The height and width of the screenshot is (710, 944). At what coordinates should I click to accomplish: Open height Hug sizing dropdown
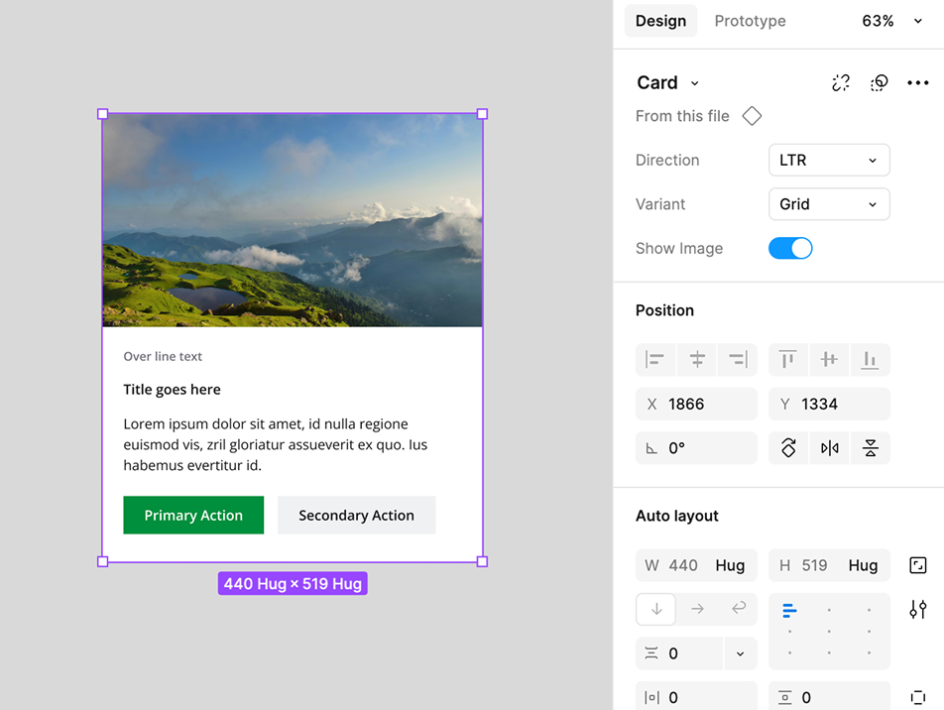pyautogui.click(x=863, y=565)
